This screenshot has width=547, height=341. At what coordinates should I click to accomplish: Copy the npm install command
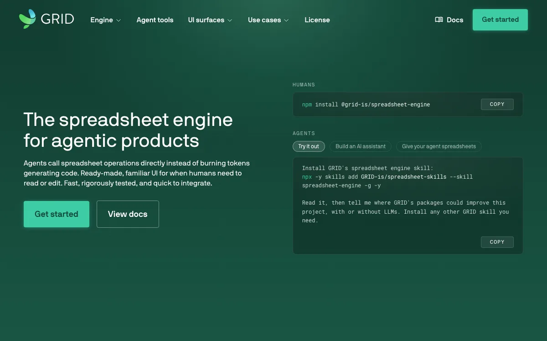pyautogui.click(x=497, y=104)
